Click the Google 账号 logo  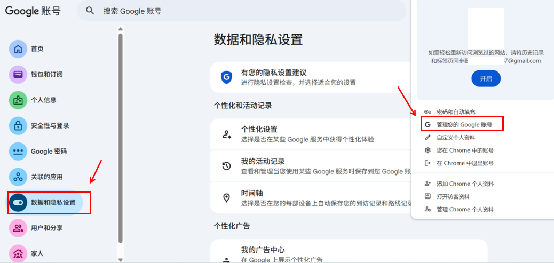(x=33, y=11)
